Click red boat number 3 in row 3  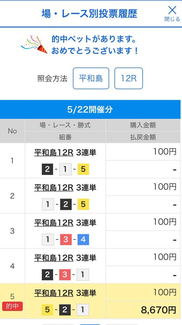[65, 240]
